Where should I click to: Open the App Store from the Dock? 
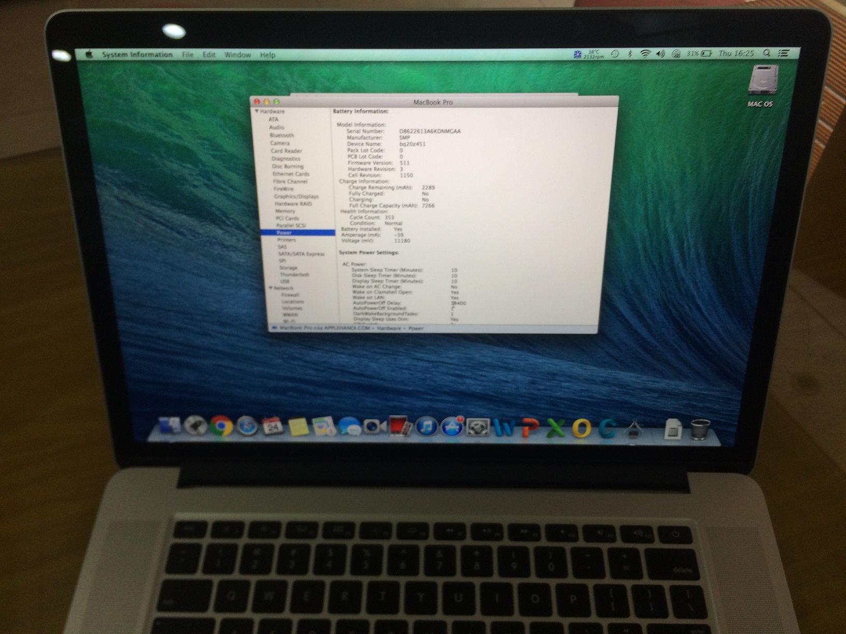coord(452,426)
